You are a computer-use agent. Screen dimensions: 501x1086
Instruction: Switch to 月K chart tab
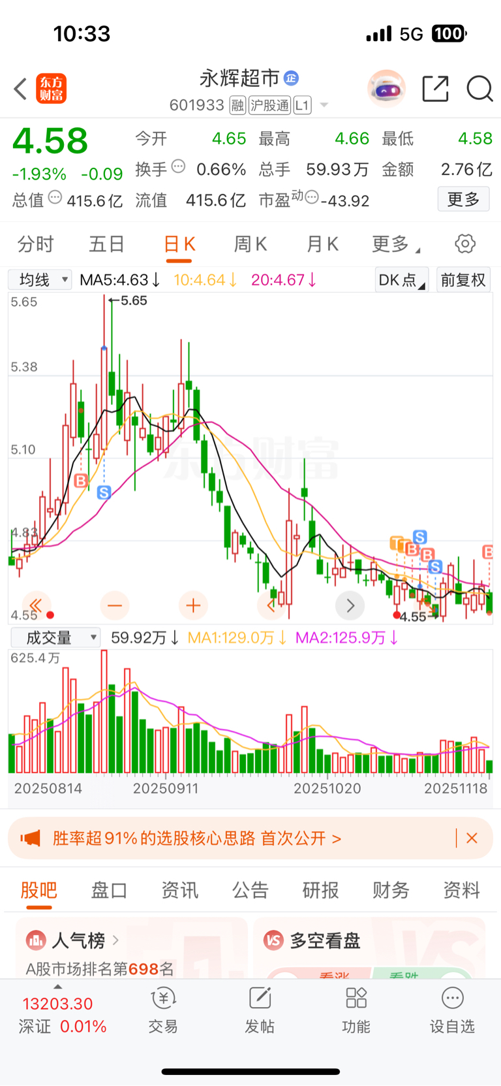(x=322, y=244)
